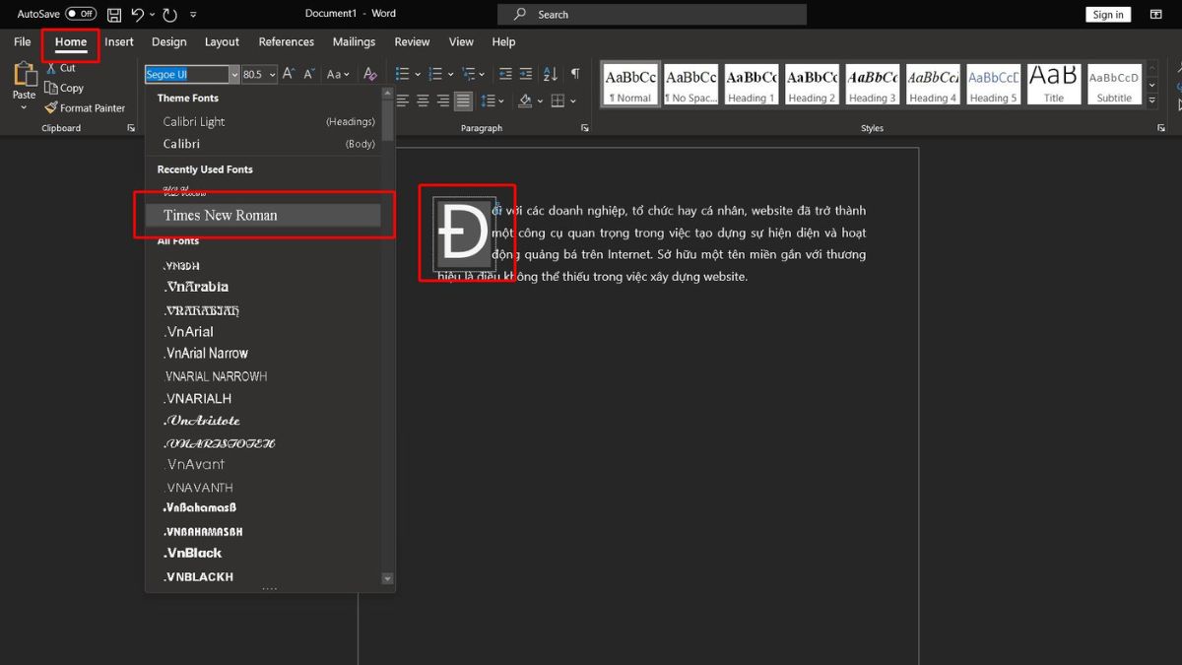Switch to the Home tab
The width and height of the screenshot is (1182, 665).
tap(71, 42)
